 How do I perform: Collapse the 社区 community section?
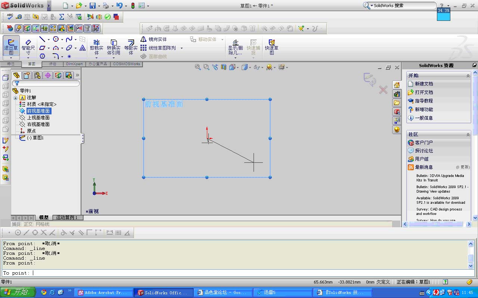click(x=468, y=134)
